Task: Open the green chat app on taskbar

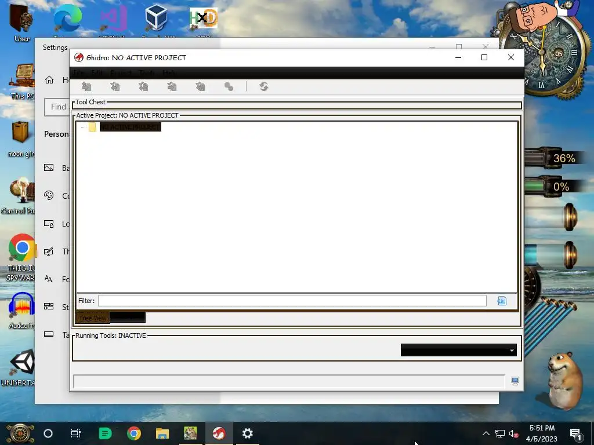Action: pos(105,433)
